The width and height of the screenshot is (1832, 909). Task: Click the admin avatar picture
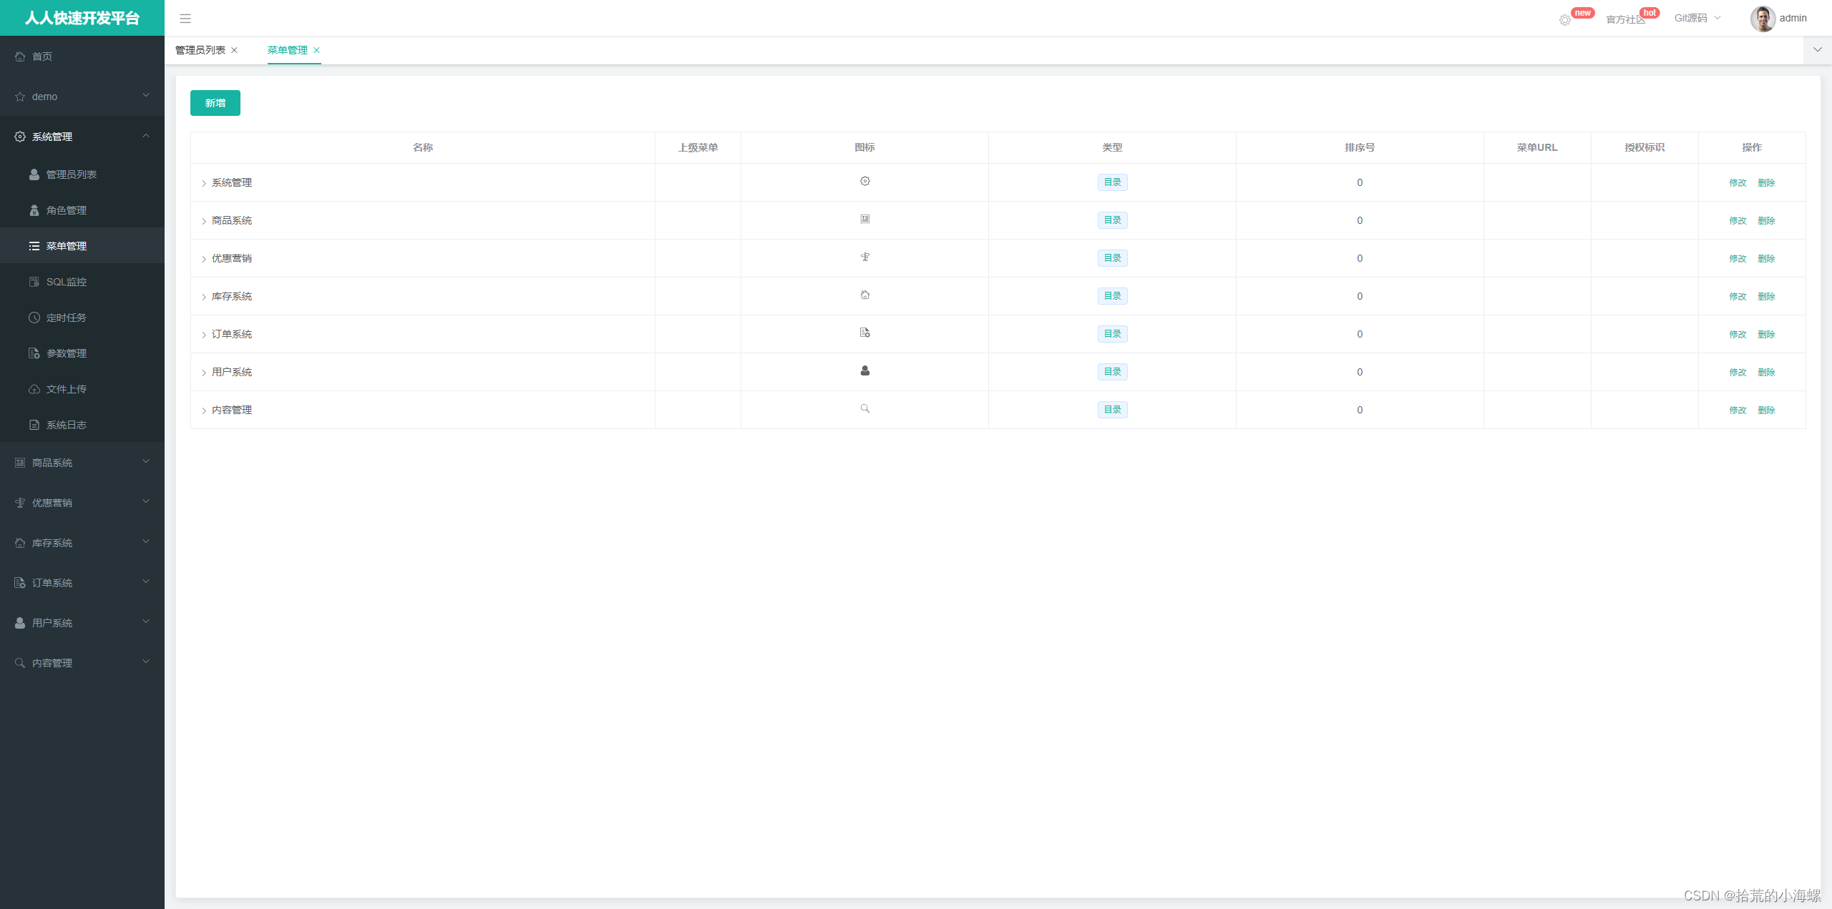1762,19
